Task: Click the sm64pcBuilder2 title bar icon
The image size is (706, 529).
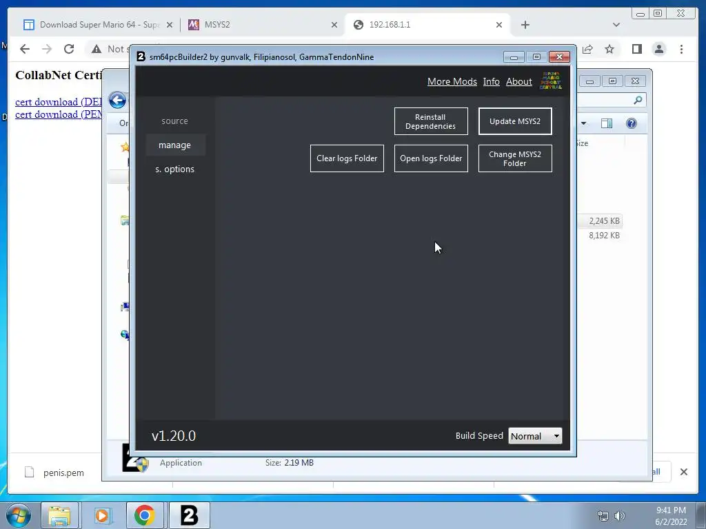Action: click(x=141, y=56)
